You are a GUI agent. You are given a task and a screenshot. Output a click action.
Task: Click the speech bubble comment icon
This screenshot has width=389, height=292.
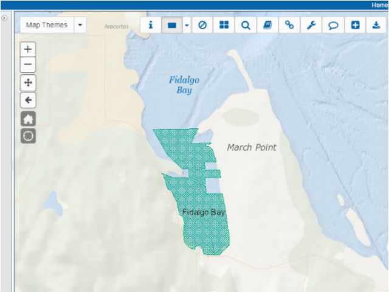[x=333, y=25]
